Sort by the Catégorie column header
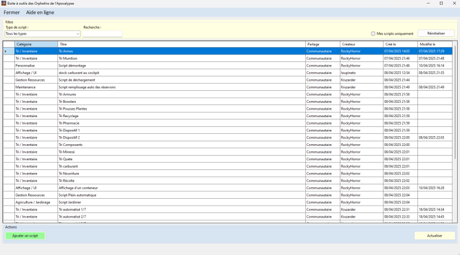The height and width of the screenshot is (255, 460). click(x=36, y=44)
